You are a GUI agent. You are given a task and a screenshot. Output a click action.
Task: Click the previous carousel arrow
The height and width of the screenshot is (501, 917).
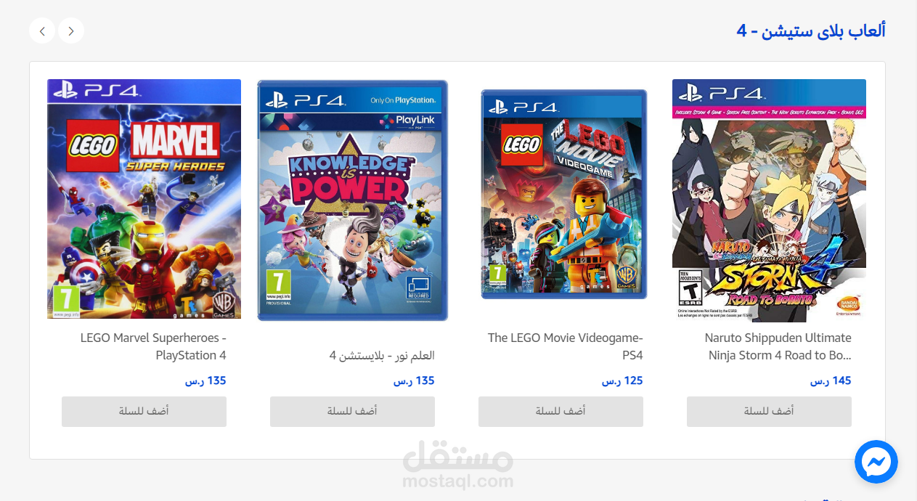(x=42, y=30)
